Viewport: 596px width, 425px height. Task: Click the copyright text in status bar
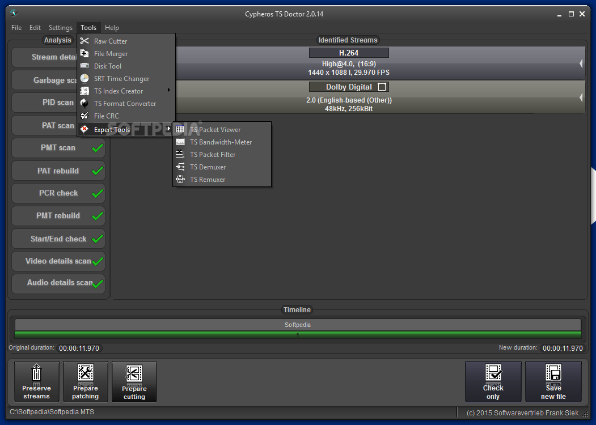(522, 413)
